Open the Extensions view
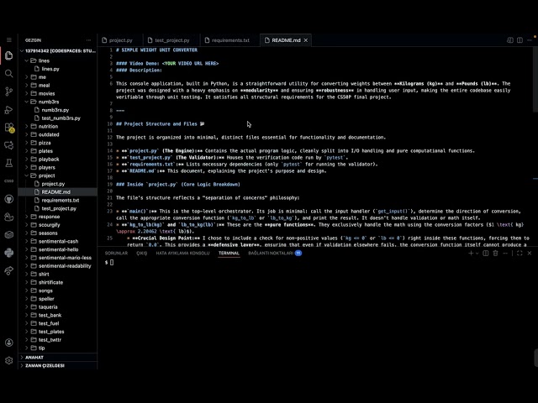The height and width of the screenshot is (403, 538). pyautogui.click(x=9, y=128)
